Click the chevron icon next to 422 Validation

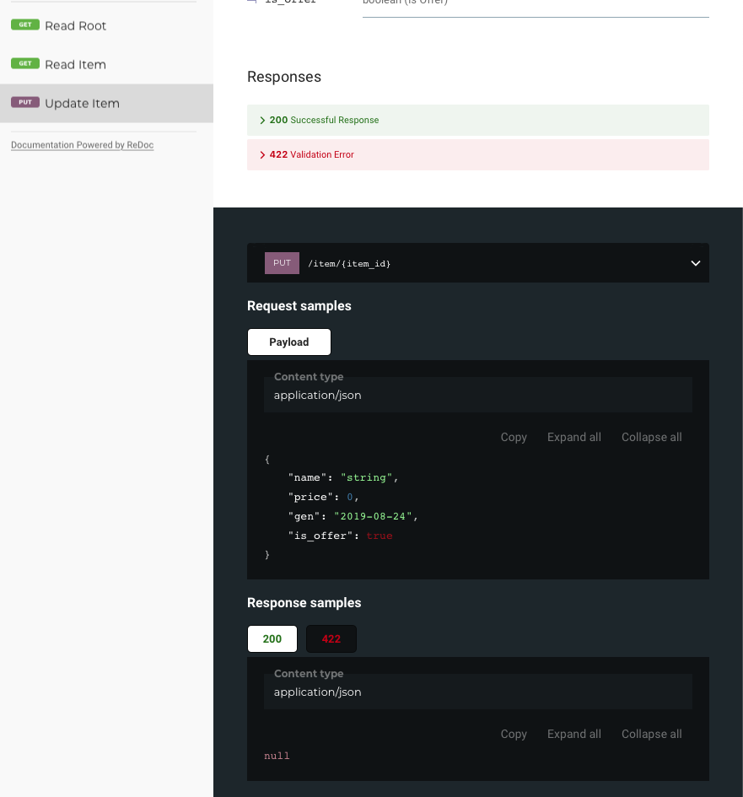[x=262, y=155]
